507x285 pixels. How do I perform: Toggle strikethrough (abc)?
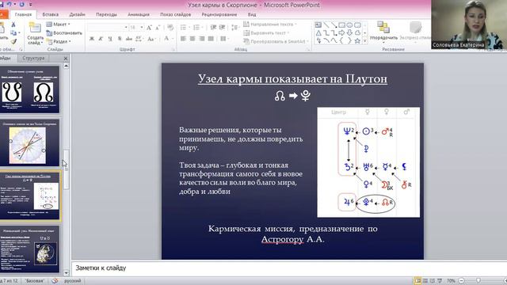[x=129, y=39]
